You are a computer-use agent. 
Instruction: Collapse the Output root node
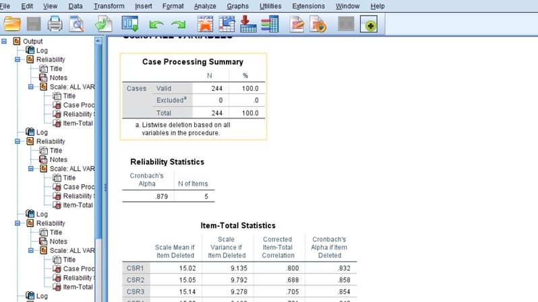click(4, 42)
